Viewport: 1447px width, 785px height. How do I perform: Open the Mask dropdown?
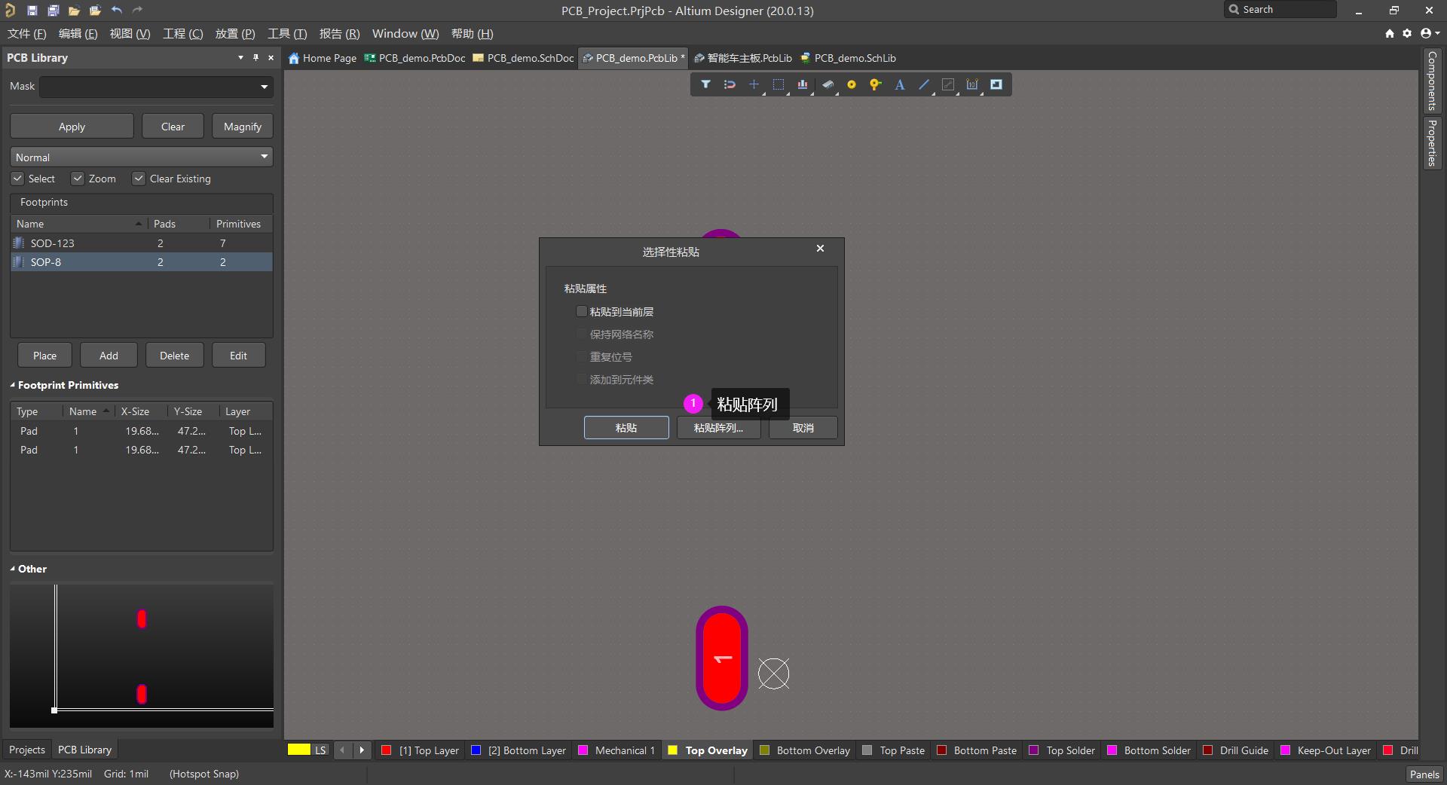(x=265, y=87)
